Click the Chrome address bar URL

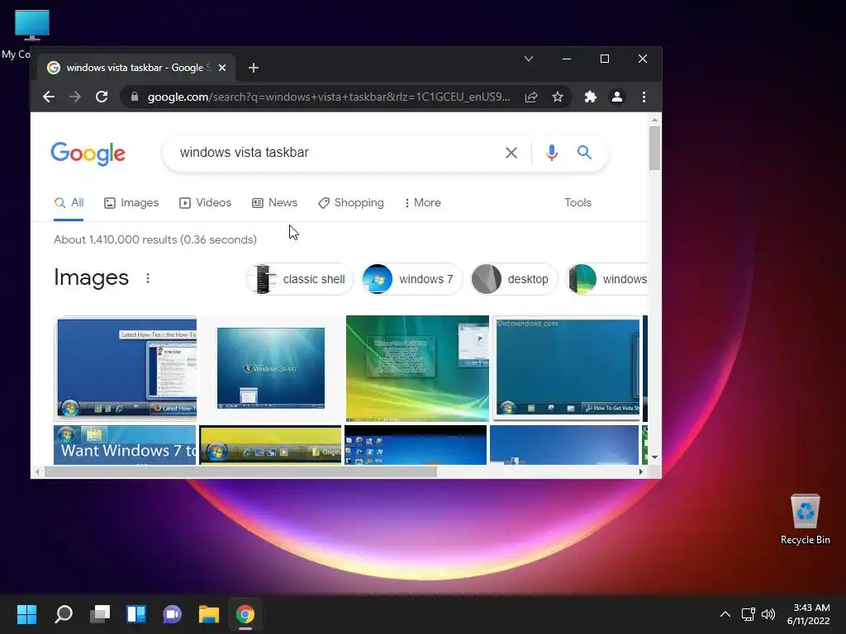click(x=329, y=97)
